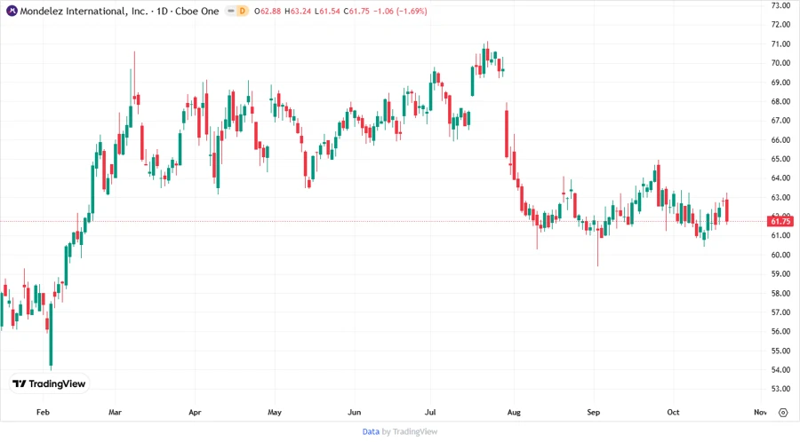This screenshot has height=442, width=800.
Task: Click the open value O62.88
Action: tap(268, 11)
